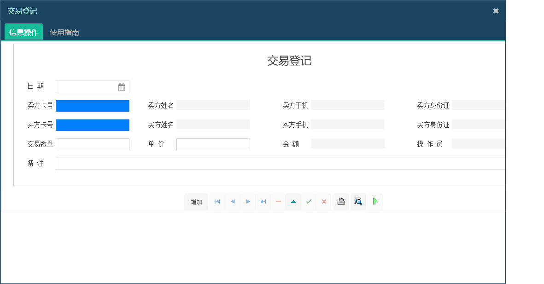Select the delete record minus icon
This screenshot has width=544, height=284.
coord(278,201)
